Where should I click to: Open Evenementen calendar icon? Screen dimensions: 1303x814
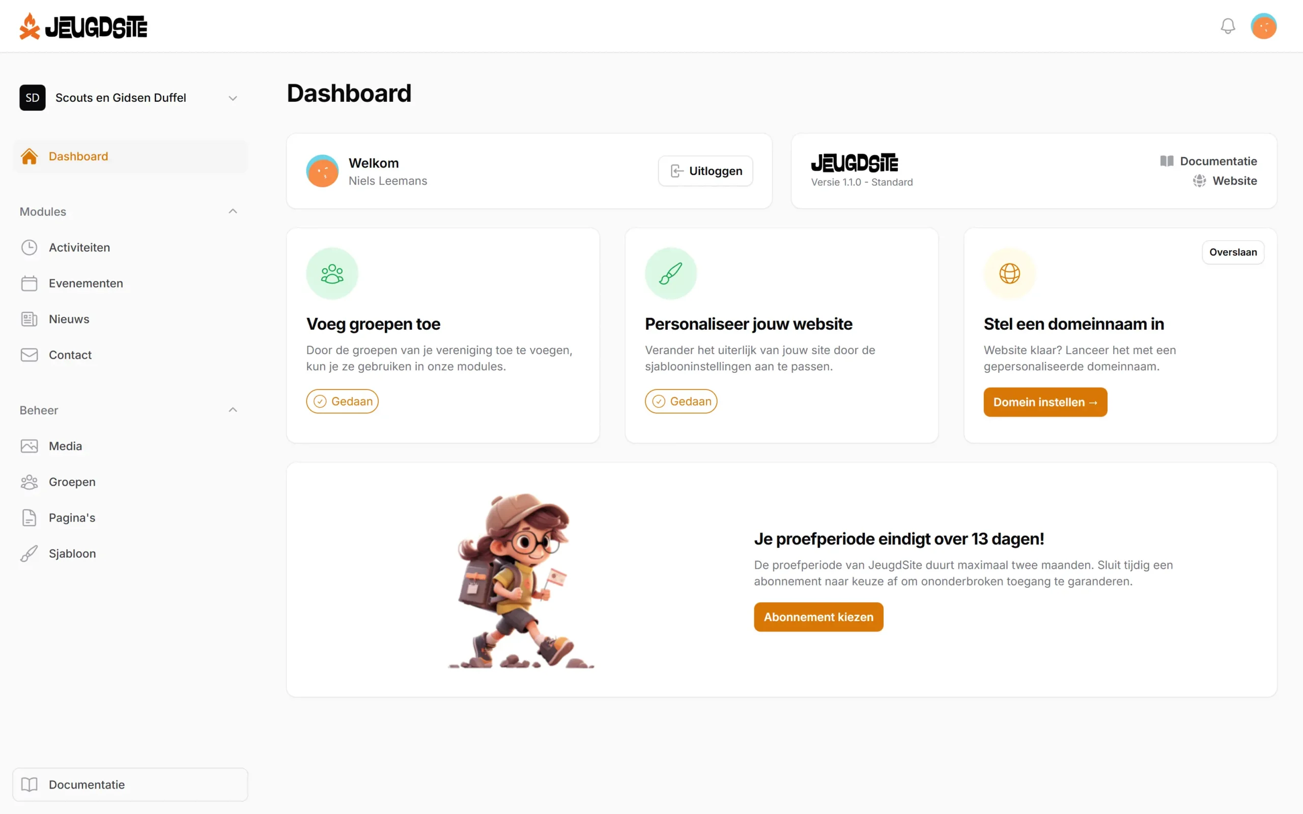point(29,283)
